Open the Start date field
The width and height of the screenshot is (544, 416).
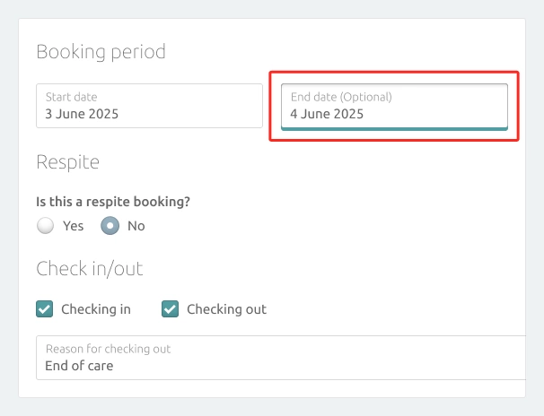(x=149, y=106)
